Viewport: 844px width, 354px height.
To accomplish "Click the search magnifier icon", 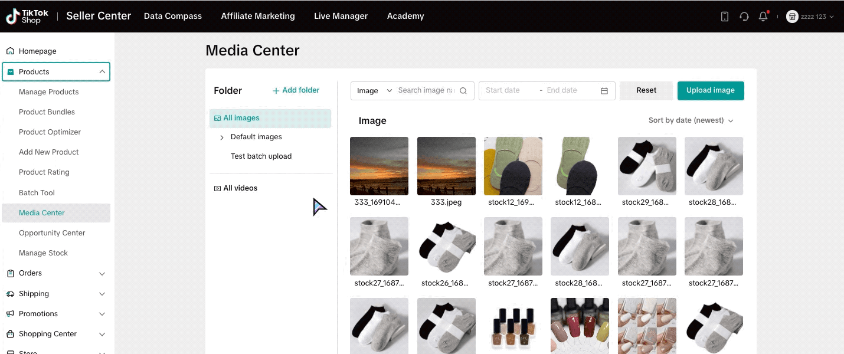I will coord(463,91).
